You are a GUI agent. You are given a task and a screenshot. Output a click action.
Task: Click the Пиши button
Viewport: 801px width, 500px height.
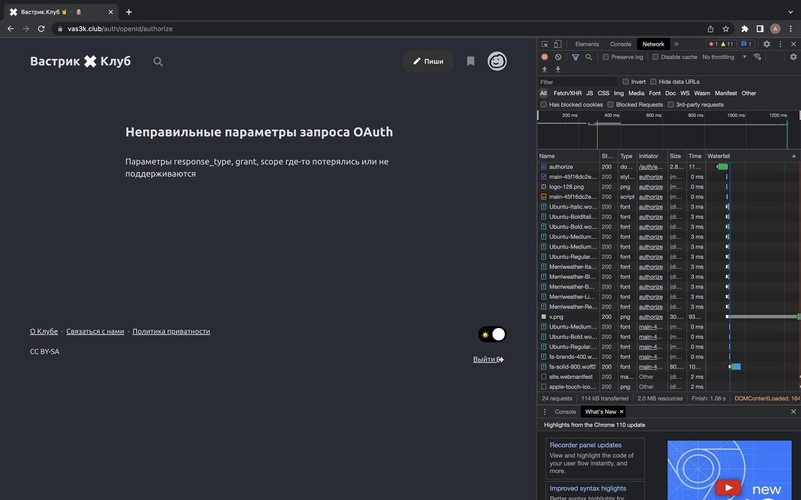pyautogui.click(x=428, y=61)
